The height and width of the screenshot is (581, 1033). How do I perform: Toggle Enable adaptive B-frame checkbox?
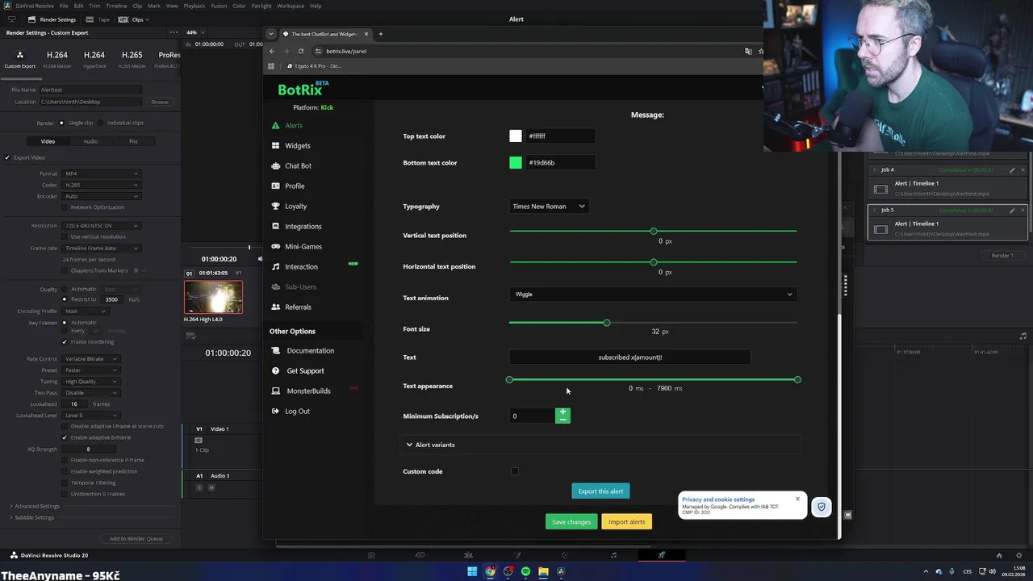(65, 437)
